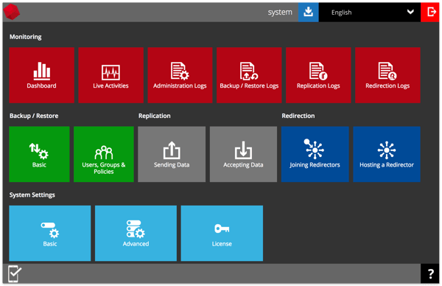Open Accepting Data replication tile
Image resolution: width=442 pixels, height=286 pixels.
[243, 154]
